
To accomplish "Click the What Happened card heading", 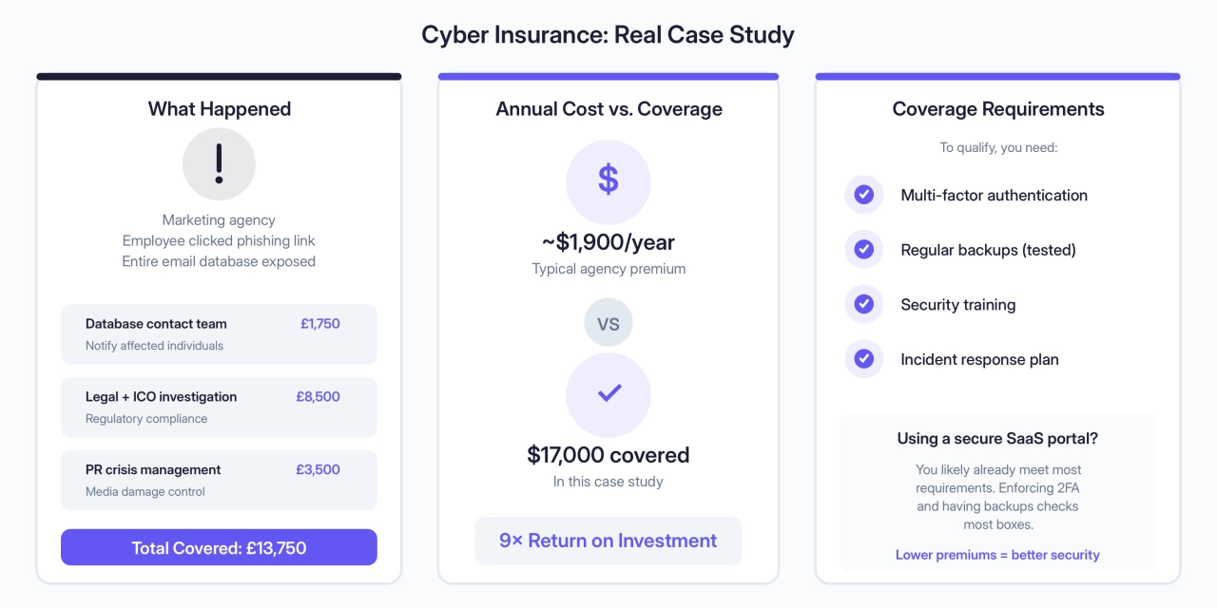I will pos(219,109).
